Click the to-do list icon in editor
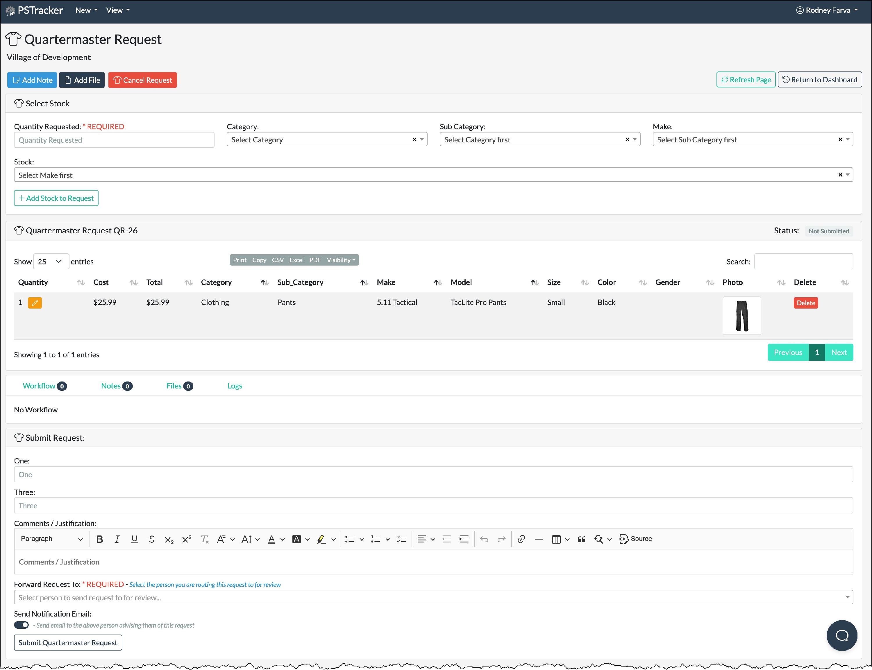 pos(401,539)
